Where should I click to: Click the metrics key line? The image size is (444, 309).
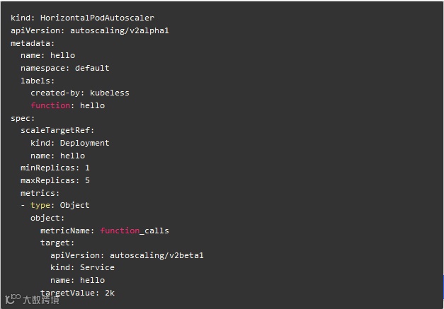click(x=40, y=193)
